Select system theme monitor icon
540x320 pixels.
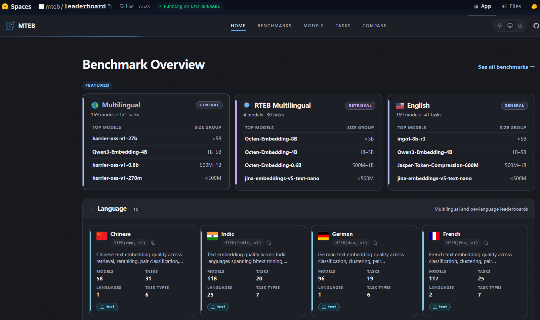[510, 26]
